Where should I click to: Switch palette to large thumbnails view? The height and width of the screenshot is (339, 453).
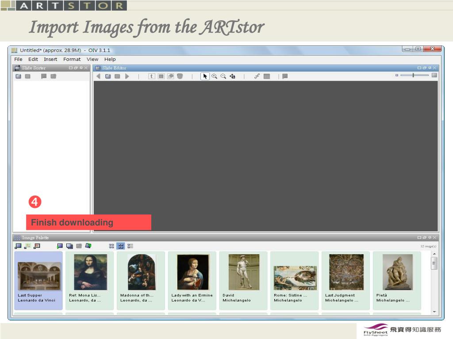(121, 246)
